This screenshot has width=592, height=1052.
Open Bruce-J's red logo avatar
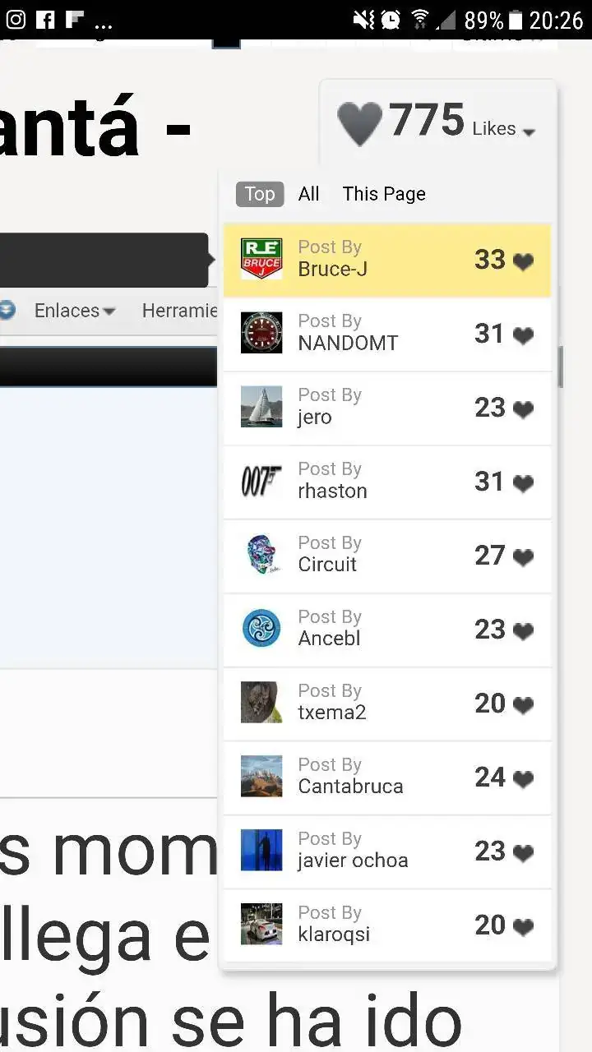[261, 259]
